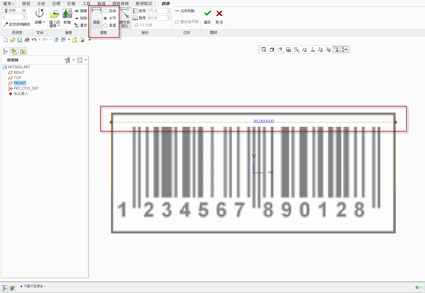Select the 垂直 vertical radio button
This screenshot has height=293, width=425.
105,25
